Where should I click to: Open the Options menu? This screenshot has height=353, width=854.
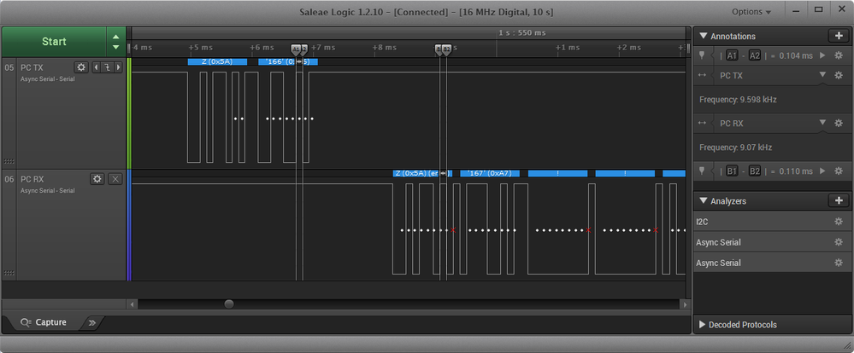pos(751,12)
